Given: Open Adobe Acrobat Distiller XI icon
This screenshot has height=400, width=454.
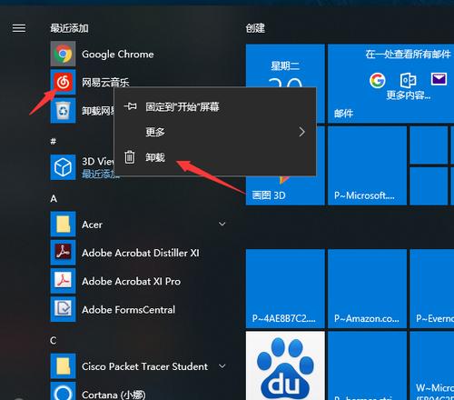Looking at the screenshot, I should (63, 253).
